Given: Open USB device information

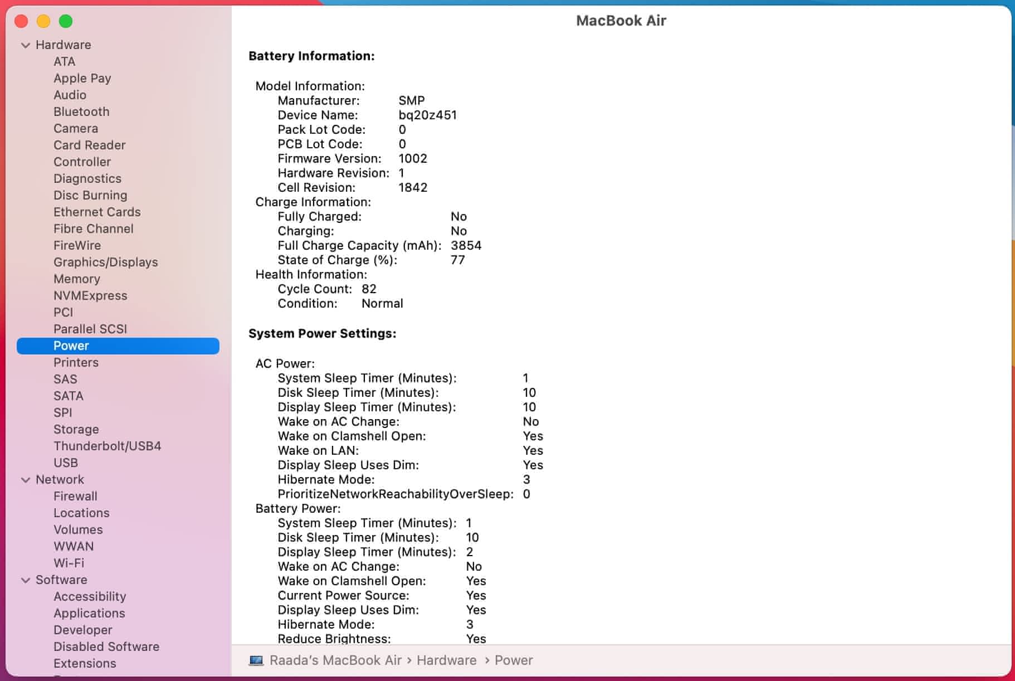Looking at the screenshot, I should pos(66,463).
